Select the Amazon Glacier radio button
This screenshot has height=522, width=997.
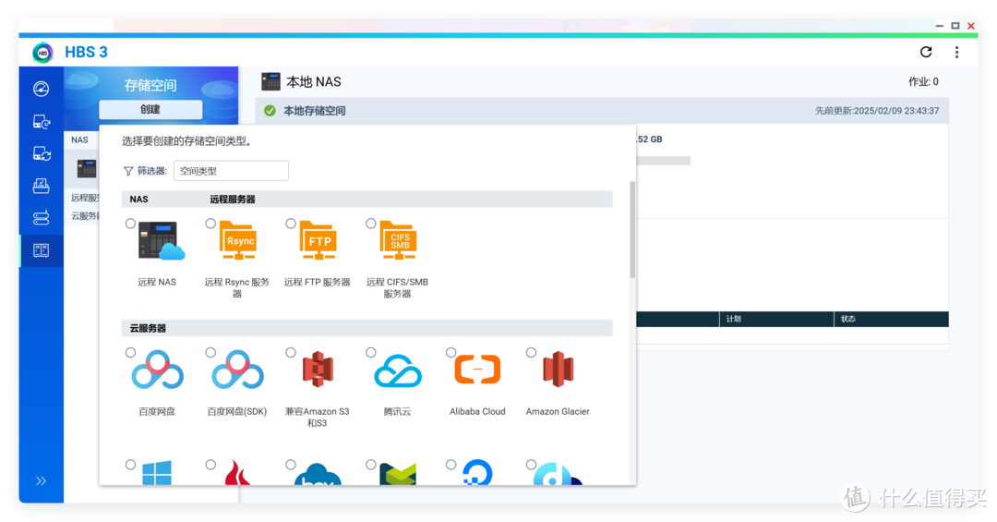pos(531,353)
